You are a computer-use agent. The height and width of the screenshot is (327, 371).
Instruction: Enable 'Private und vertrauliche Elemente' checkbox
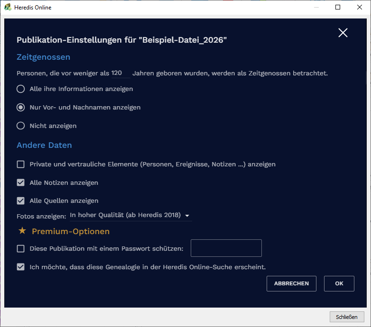21,164
